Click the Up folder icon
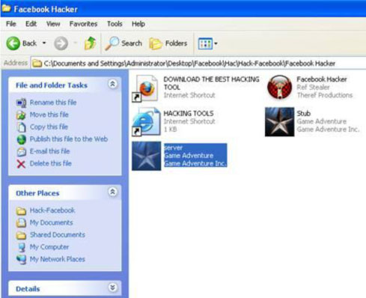 pyautogui.click(x=91, y=43)
